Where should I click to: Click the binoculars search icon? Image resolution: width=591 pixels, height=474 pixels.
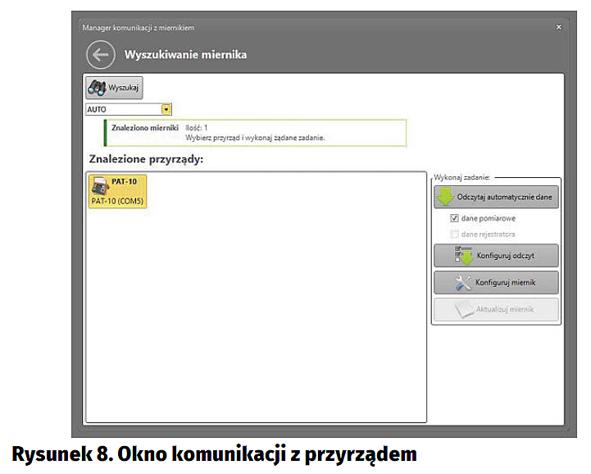(x=97, y=88)
